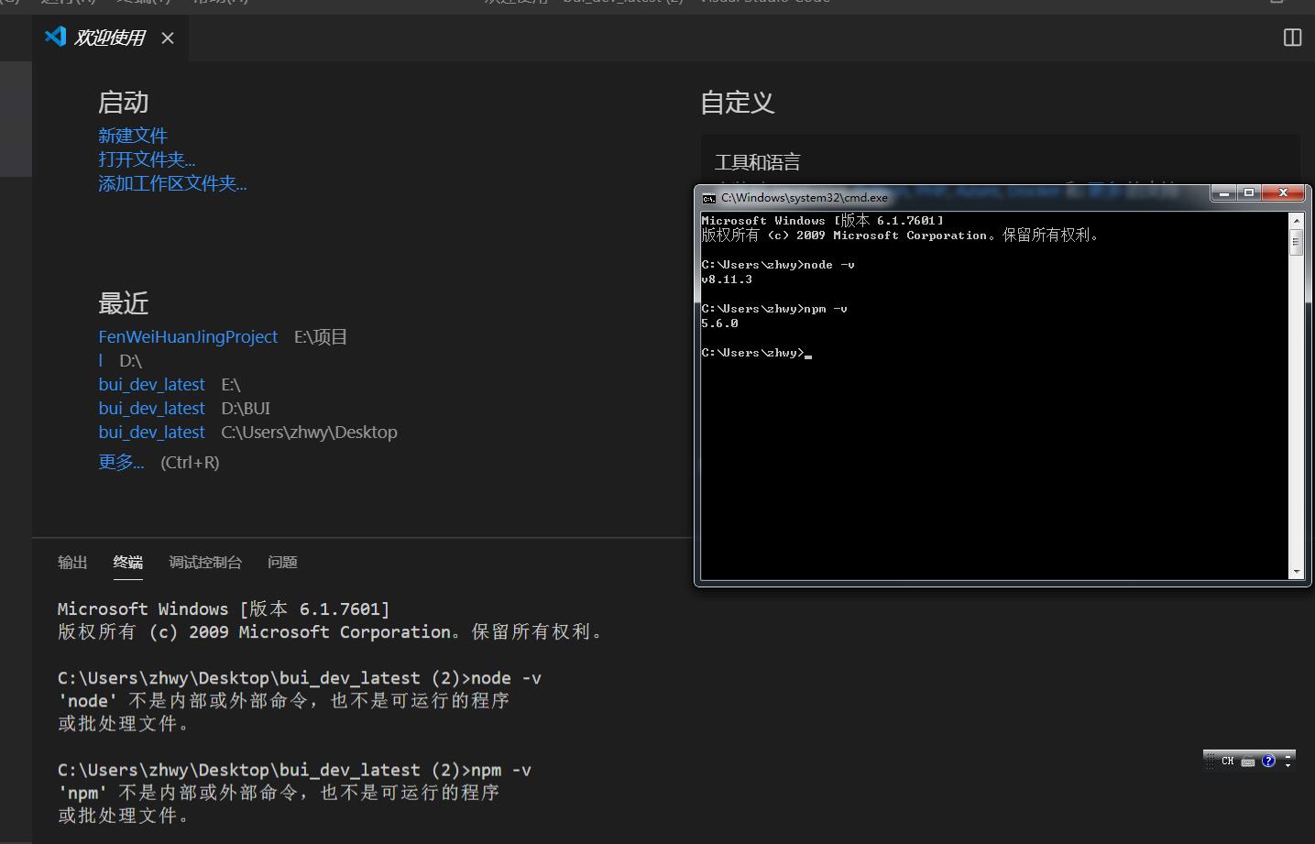This screenshot has width=1315, height=844.
Task: Minimize the cmd.exe window
Action: (1223, 192)
